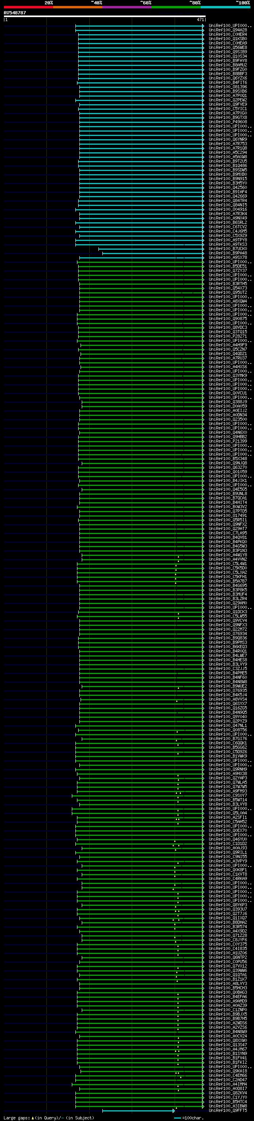Select the UniRef100_B8AMU2 label
Viewport: 254px width, 1121px height.
click(228, 65)
